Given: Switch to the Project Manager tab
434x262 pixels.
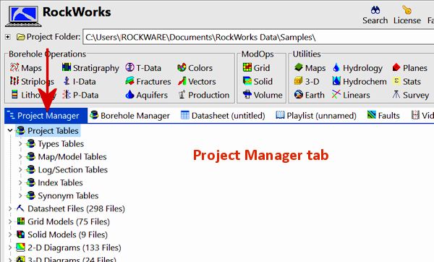Looking at the screenshot, I should 46,116.
